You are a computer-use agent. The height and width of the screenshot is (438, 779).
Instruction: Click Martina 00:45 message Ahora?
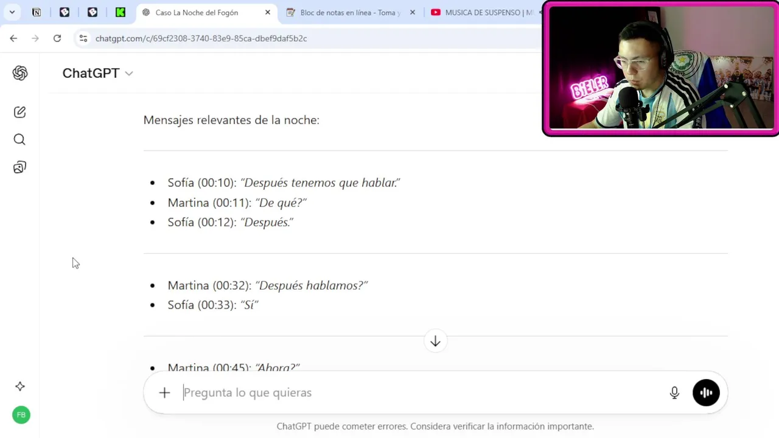pyautogui.click(x=234, y=367)
